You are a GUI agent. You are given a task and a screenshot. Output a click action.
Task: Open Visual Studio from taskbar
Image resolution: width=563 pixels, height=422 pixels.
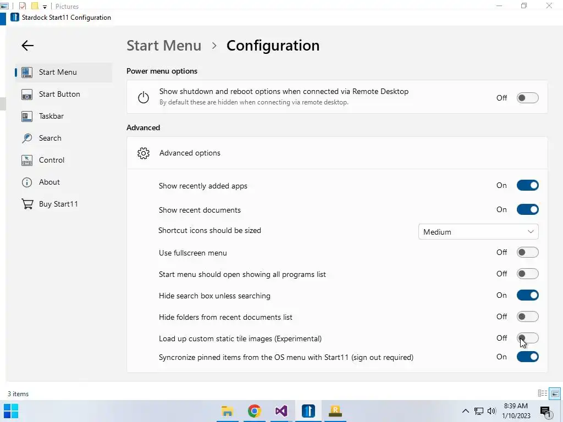(281, 411)
